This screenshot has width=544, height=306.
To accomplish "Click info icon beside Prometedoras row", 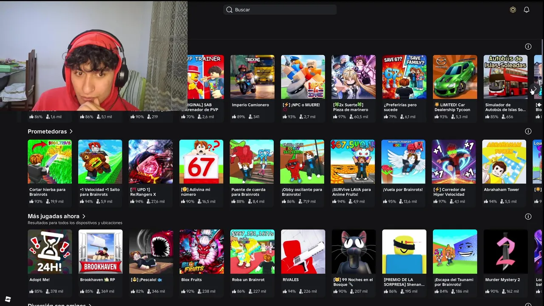I will [528, 131].
